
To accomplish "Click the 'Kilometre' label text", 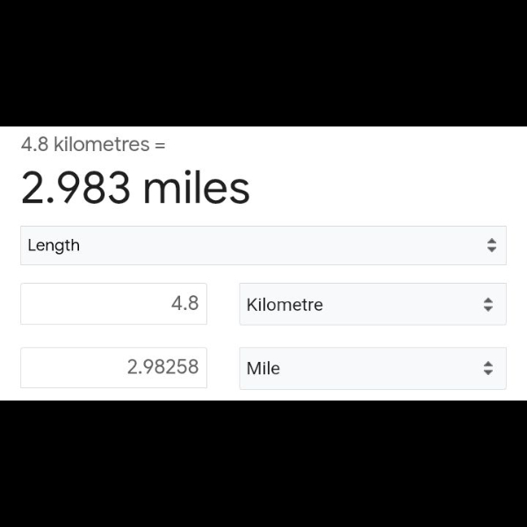I will tap(285, 305).
